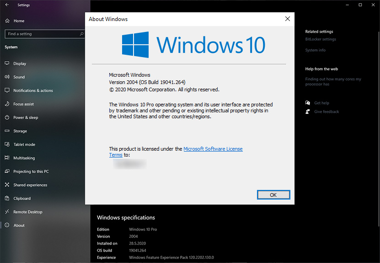
Task: Click the Help from the web heading
Action: click(x=321, y=69)
